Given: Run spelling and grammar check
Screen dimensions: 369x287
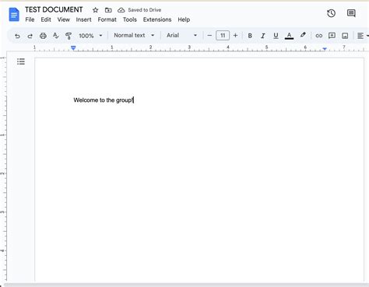Looking at the screenshot, I should (x=55, y=36).
